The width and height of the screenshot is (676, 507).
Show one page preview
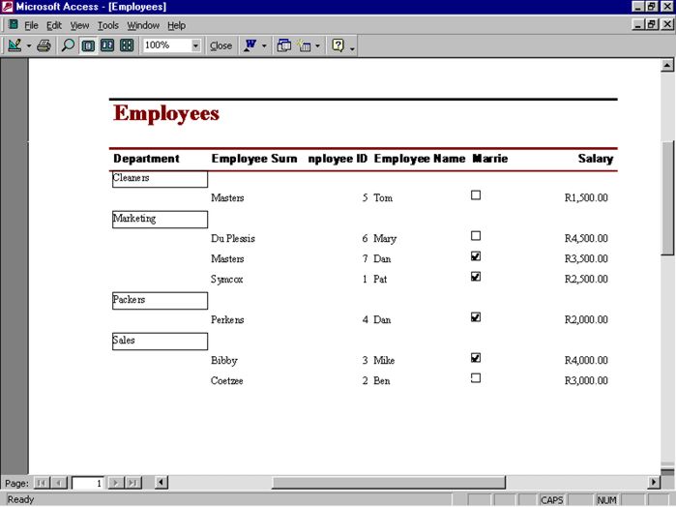(88, 45)
